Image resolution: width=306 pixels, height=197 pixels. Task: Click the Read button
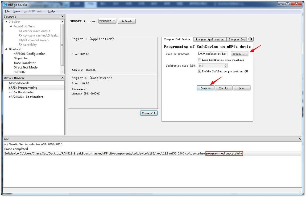(242, 88)
